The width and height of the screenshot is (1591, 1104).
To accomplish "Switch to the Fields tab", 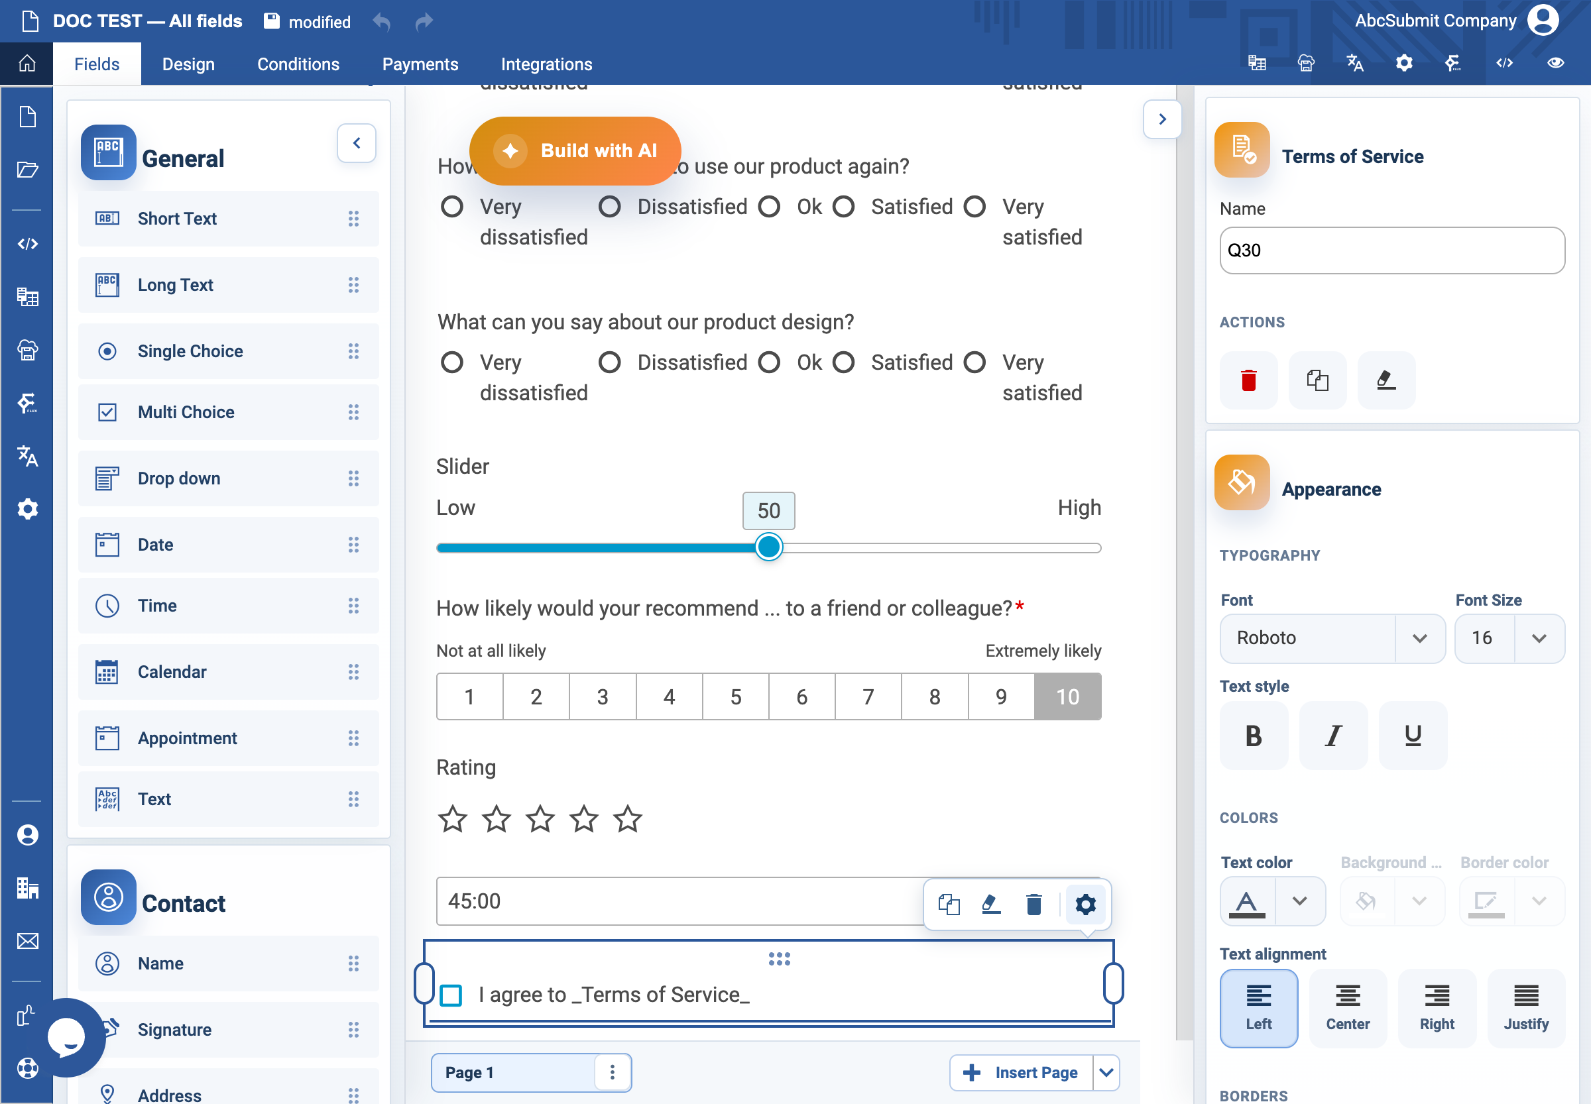I will [x=96, y=64].
